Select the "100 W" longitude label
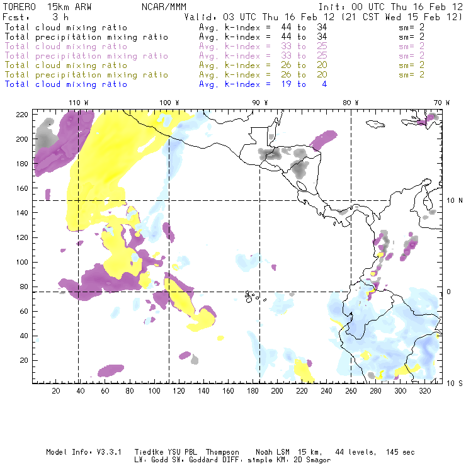Image resolution: width=466 pixels, height=466 pixels. (169, 103)
